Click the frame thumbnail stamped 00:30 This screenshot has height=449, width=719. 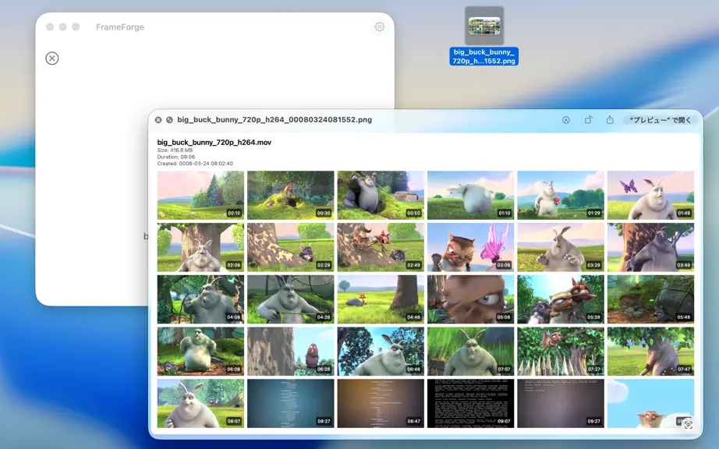[x=291, y=196]
